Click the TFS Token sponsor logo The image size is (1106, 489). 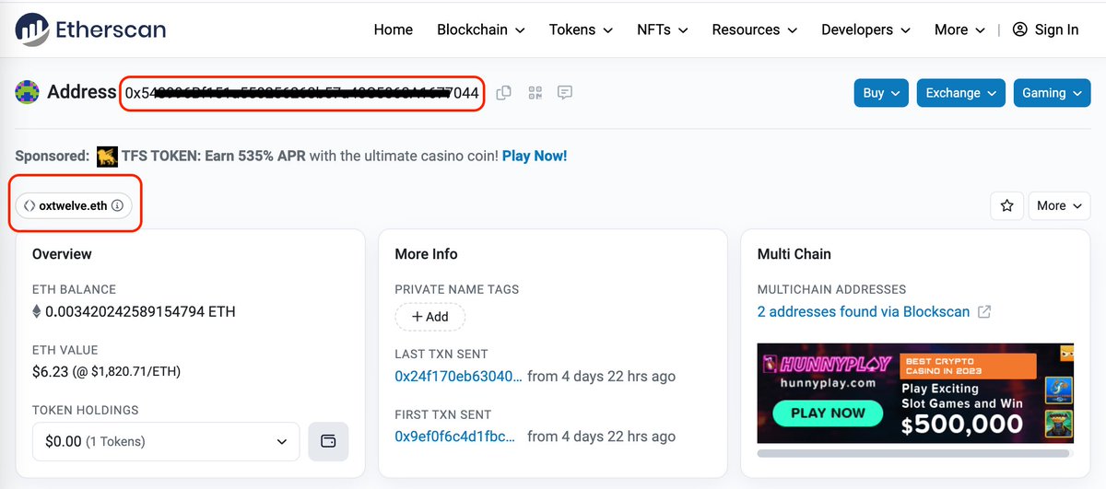[107, 156]
